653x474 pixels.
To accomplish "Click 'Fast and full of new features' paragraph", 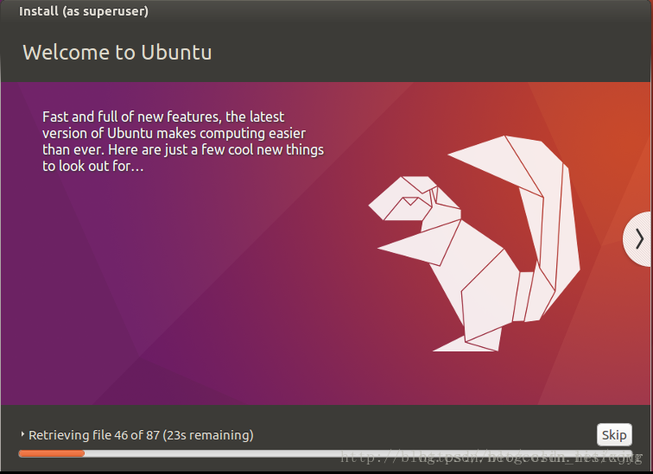I will [x=183, y=141].
